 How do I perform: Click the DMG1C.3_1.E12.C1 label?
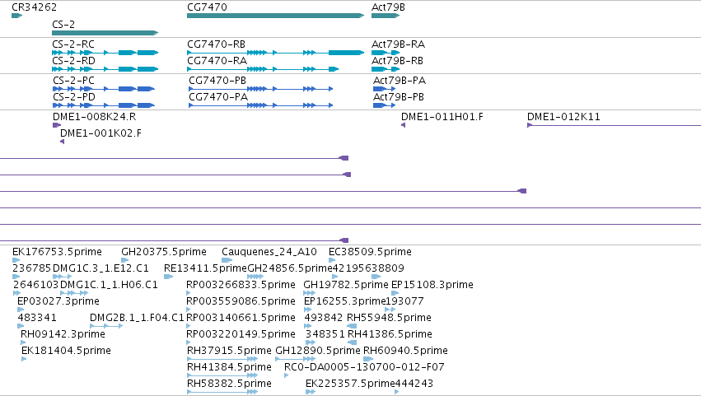(x=100, y=268)
